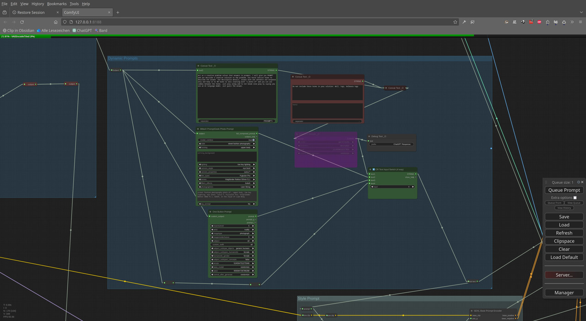Collapse the CR Text Input Switch node

point(370,169)
